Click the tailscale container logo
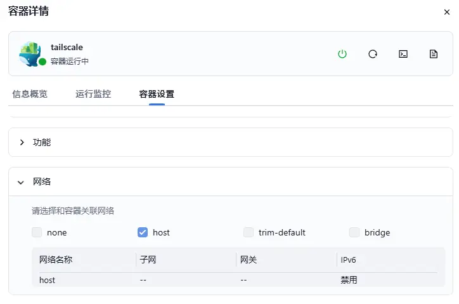The width and height of the screenshot is (459, 304). (x=30, y=53)
